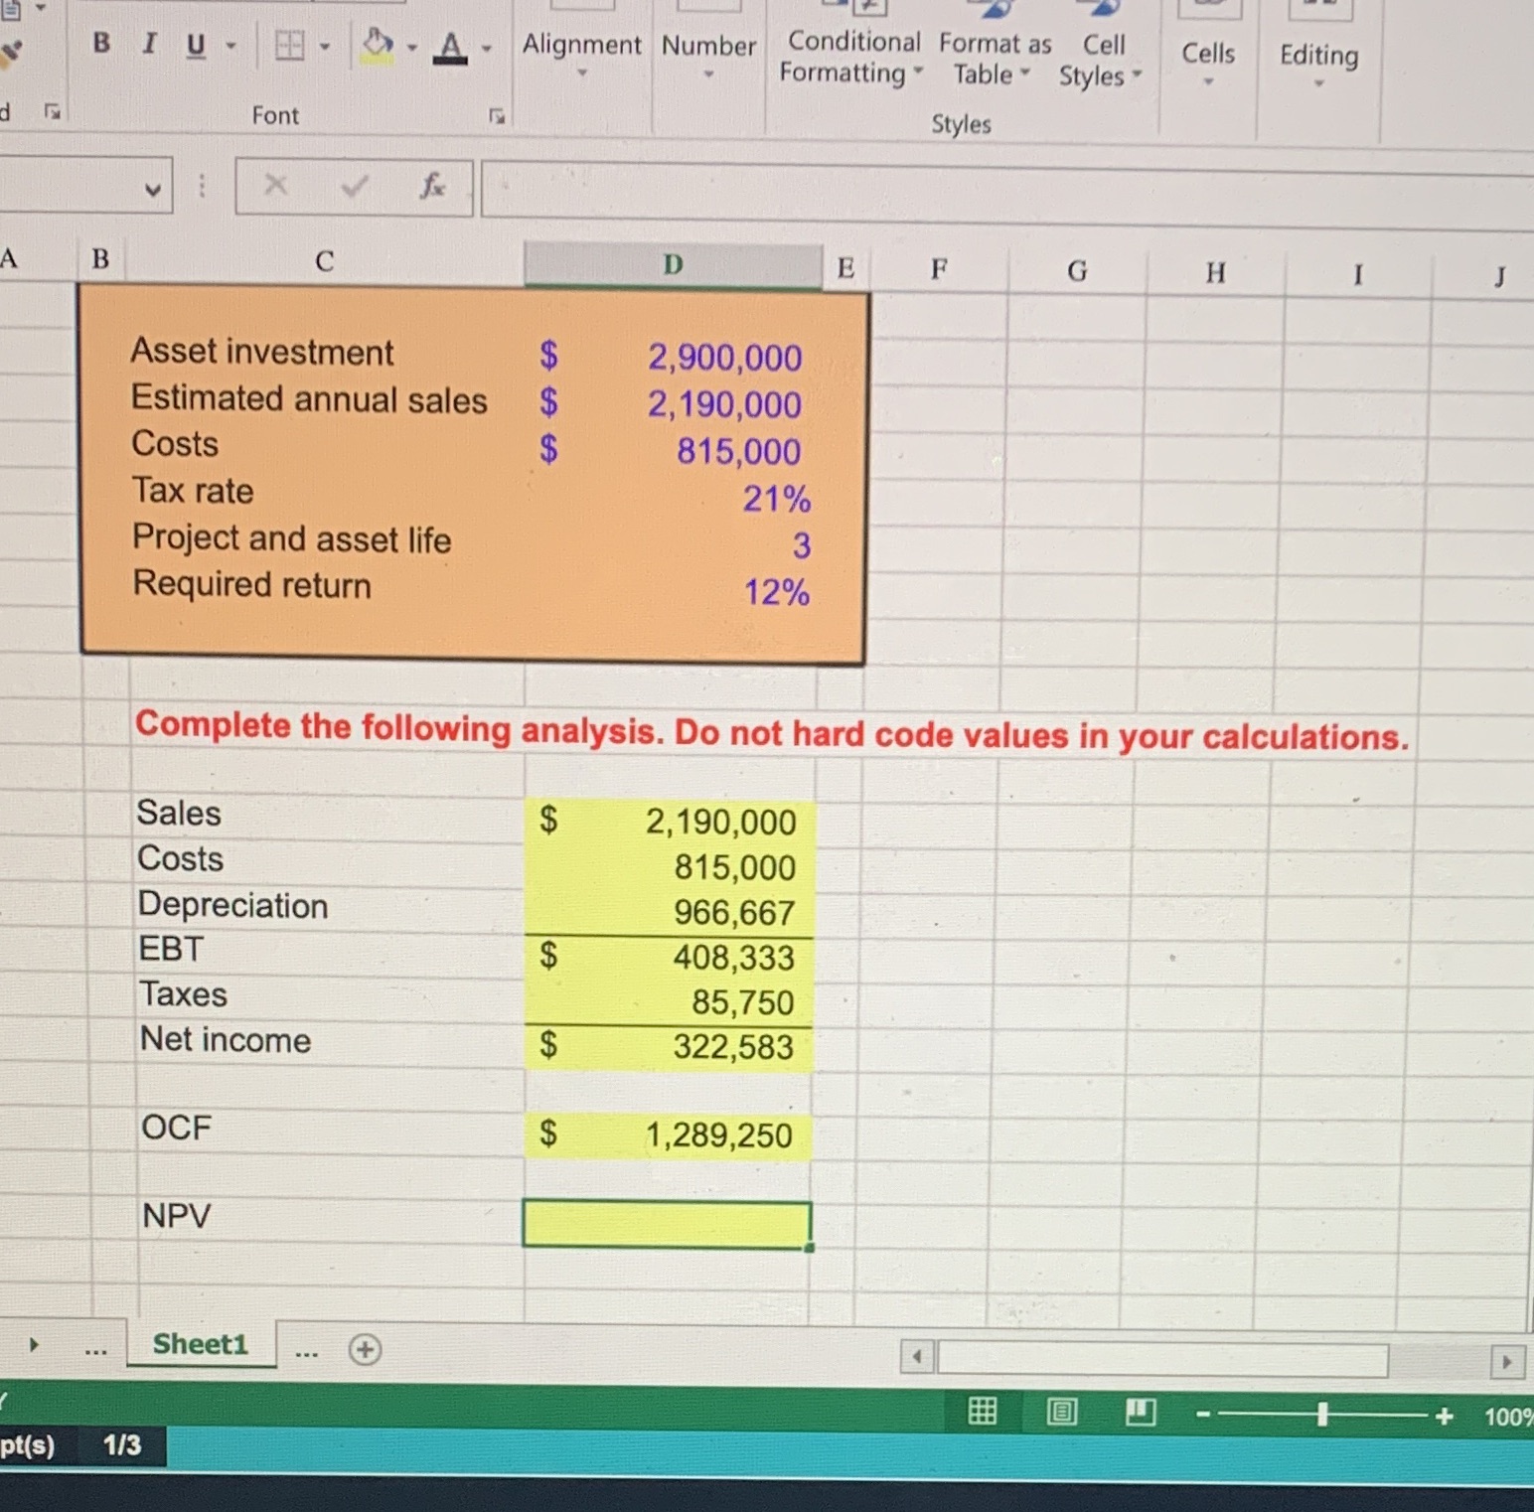Viewport: 1534px width, 1512px height.
Task: Switch to Sheet1 tab
Action: click(200, 1344)
